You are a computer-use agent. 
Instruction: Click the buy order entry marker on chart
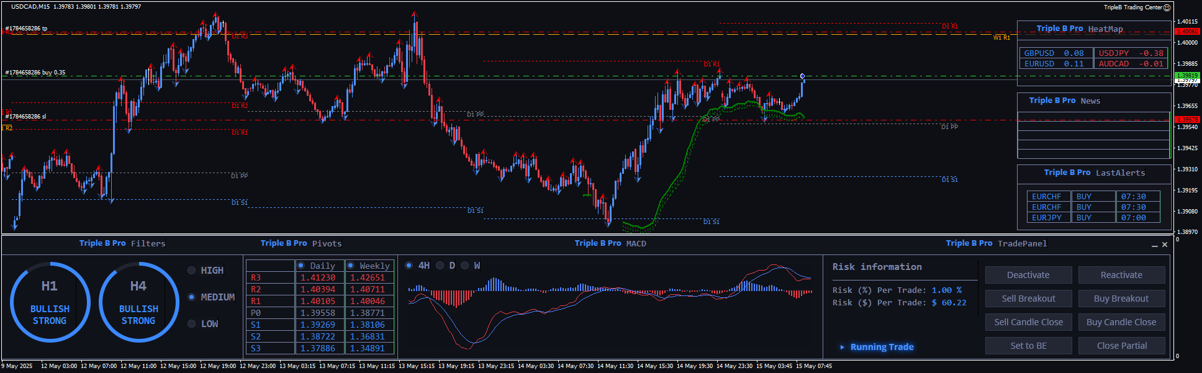[802, 76]
